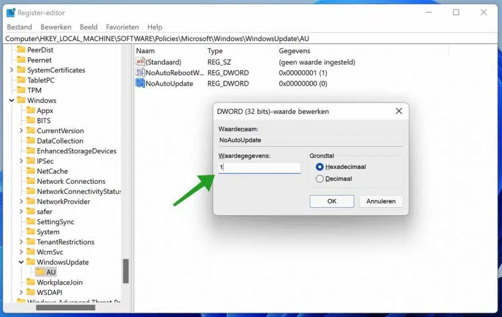Image resolution: width=502 pixels, height=317 pixels.
Task: Select the Decimaal radio button
Action: click(x=320, y=179)
